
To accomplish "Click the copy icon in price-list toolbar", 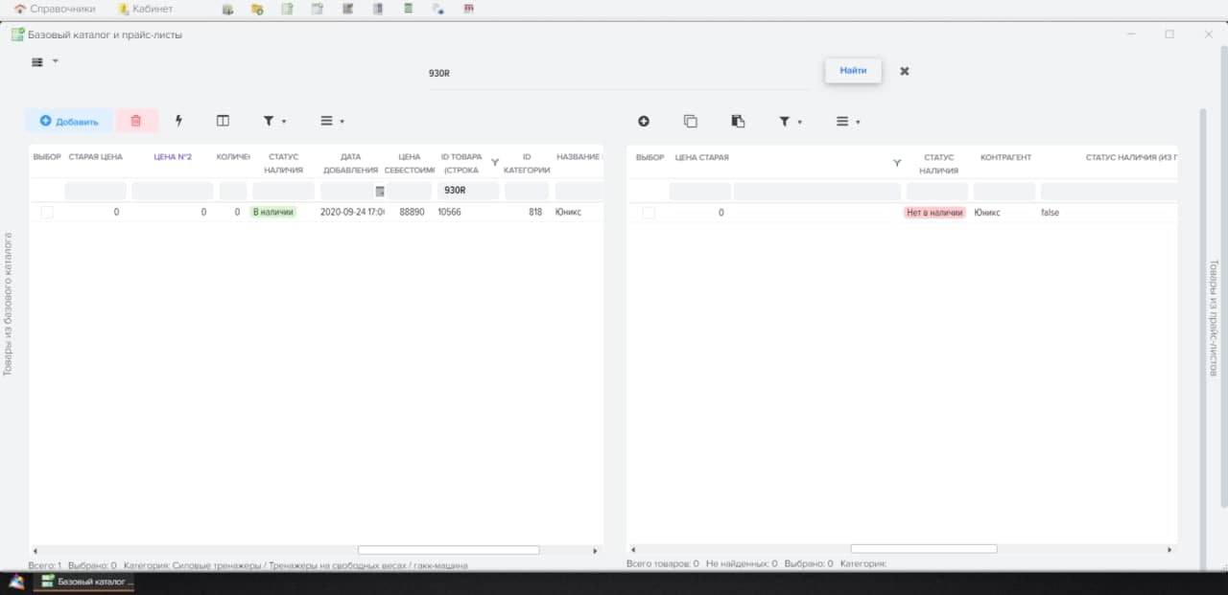I will 690,121.
